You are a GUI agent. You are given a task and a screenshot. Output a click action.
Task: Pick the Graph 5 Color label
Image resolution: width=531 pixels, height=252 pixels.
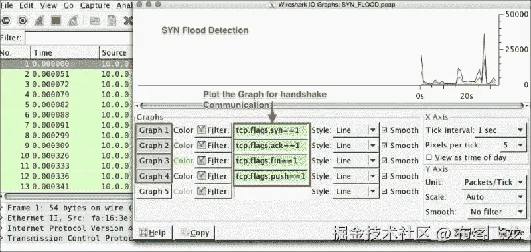pyautogui.click(x=183, y=192)
